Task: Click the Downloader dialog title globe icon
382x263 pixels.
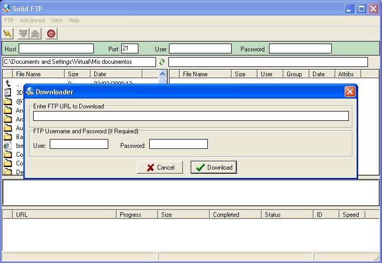Action: 30,91
